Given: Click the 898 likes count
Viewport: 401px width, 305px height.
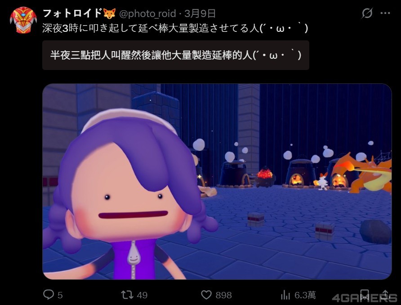Looking at the screenshot, I should 223,295.
